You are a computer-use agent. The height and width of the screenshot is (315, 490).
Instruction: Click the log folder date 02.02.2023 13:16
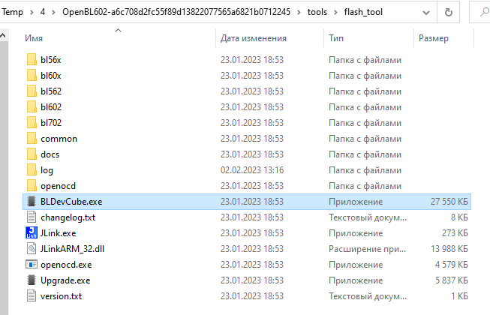click(252, 170)
